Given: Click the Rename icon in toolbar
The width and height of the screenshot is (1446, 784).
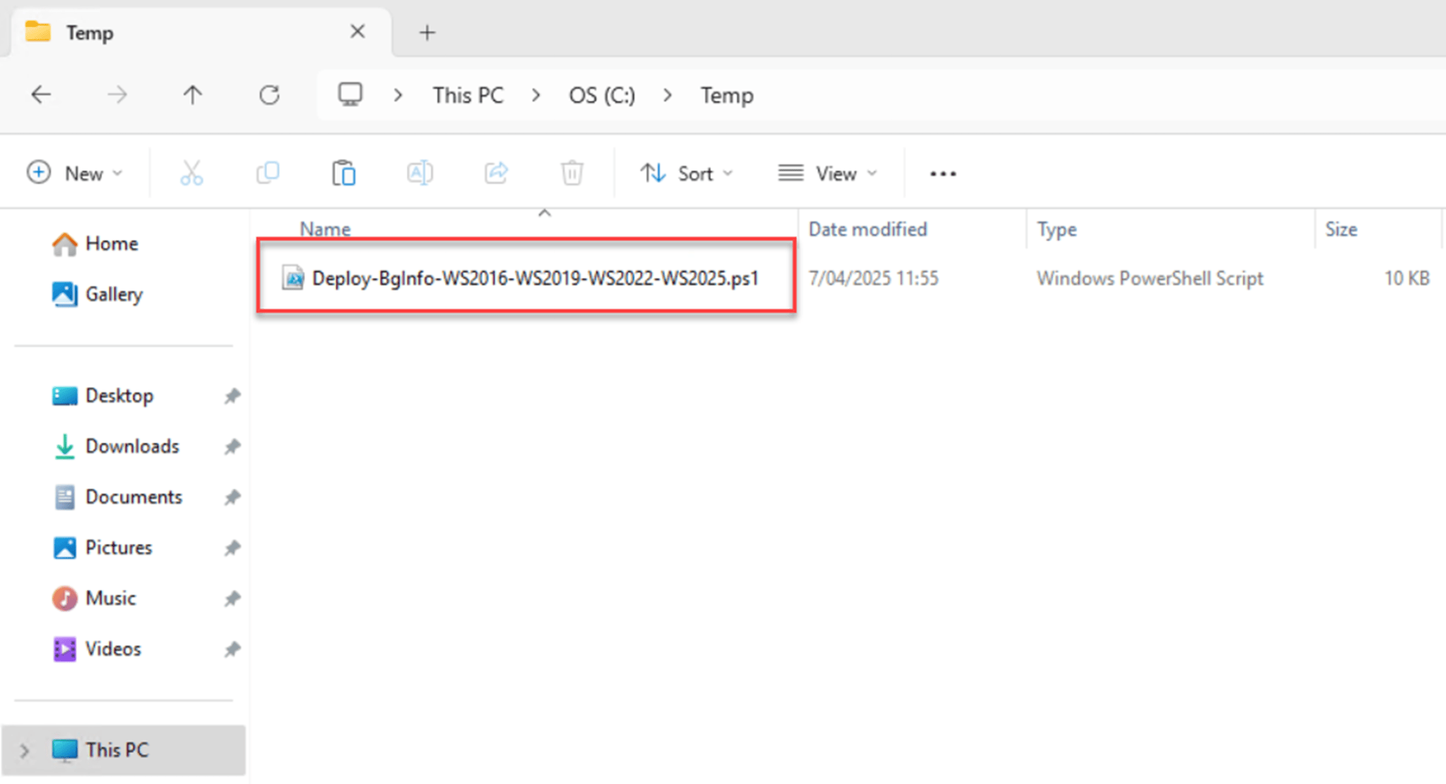Looking at the screenshot, I should point(420,173).
